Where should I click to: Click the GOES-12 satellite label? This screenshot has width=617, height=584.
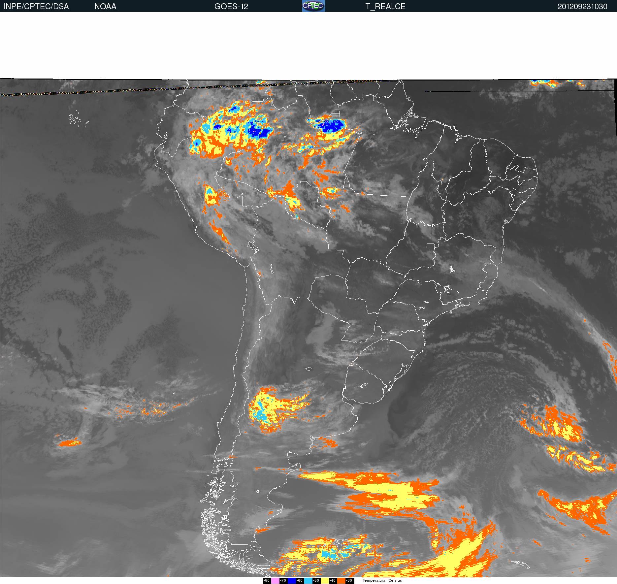(x=231, y=7)
